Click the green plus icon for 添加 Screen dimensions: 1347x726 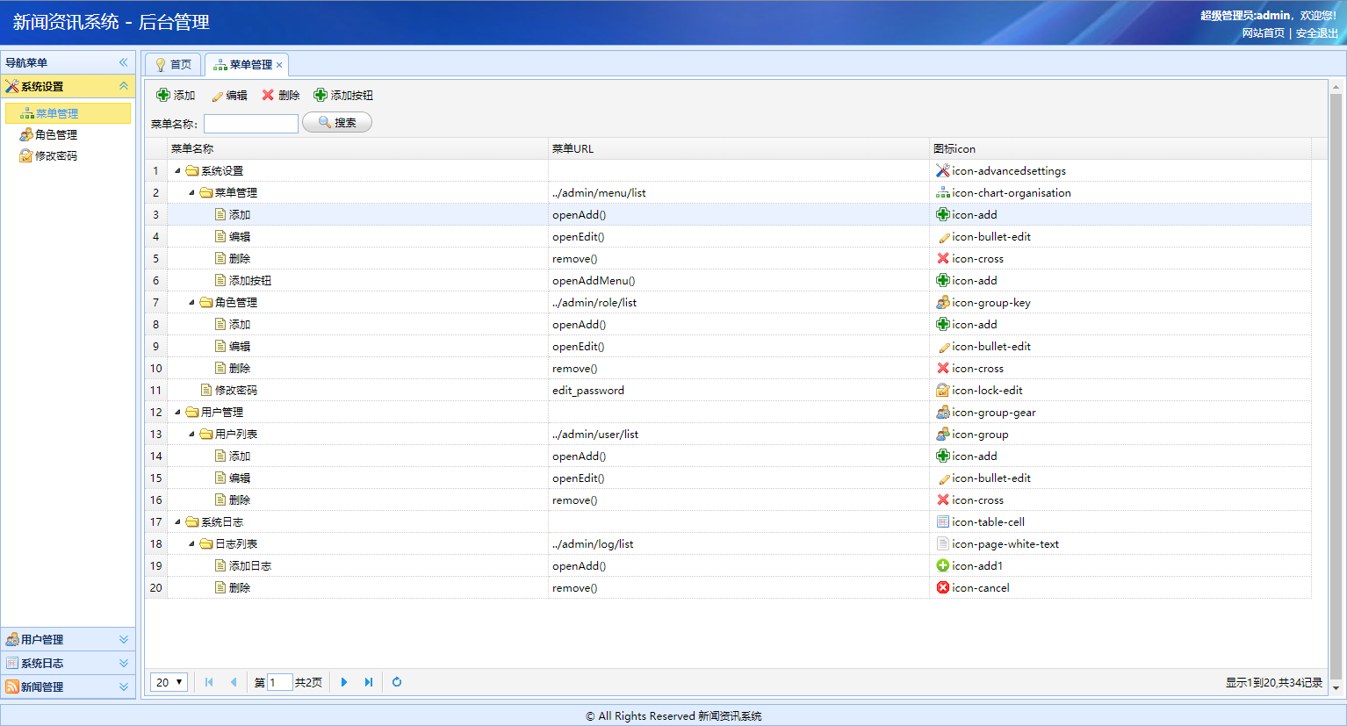[x=163, y=95]
